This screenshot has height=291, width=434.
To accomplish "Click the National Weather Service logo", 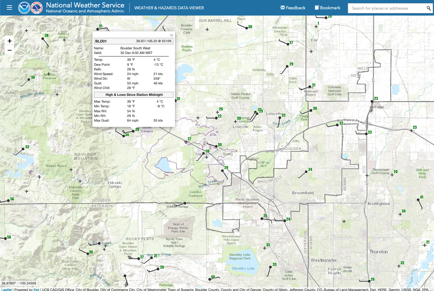I will (37, 8).
